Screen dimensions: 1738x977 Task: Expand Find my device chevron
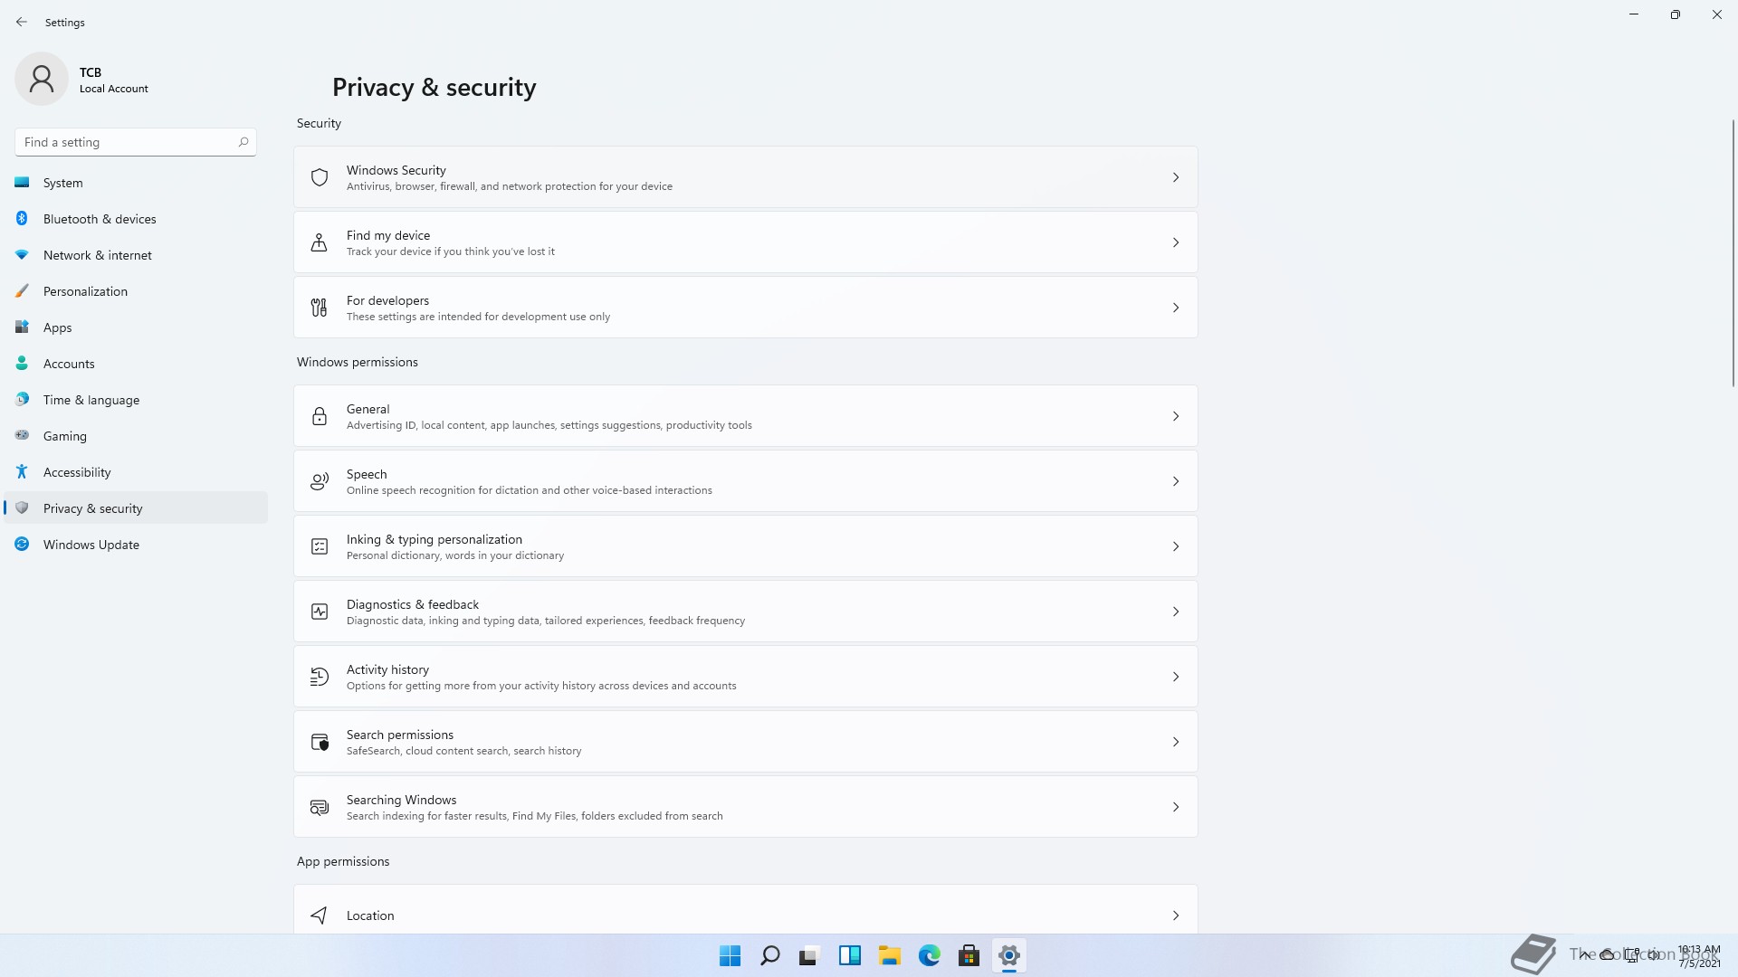(1176, 242)
